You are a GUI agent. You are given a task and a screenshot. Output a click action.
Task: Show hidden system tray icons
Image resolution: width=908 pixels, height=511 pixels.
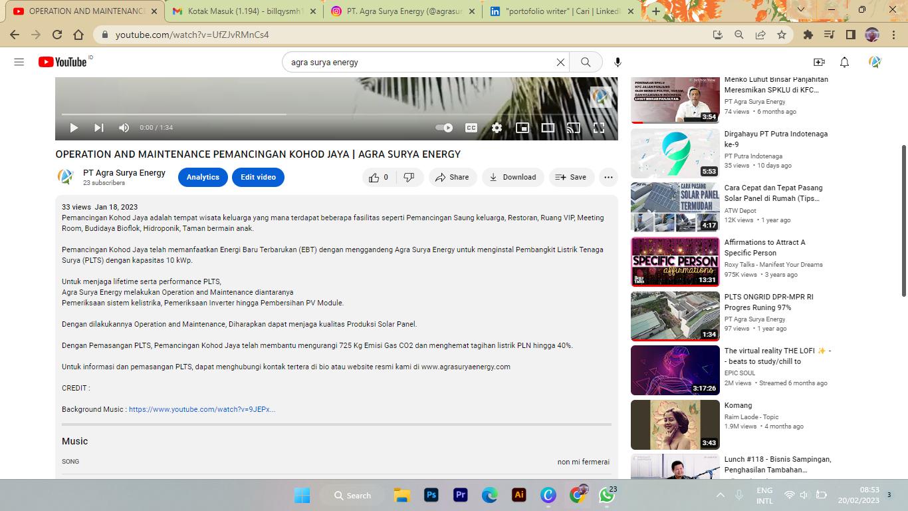coord(721,495)
